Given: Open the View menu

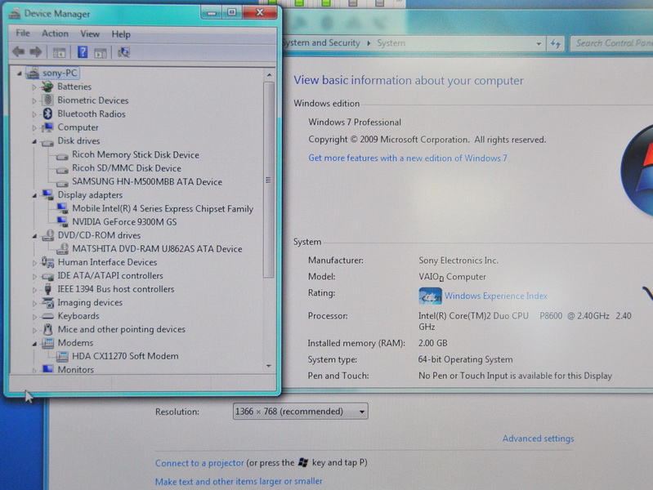Looking at the screenshot, I should (x=90, y=33).
